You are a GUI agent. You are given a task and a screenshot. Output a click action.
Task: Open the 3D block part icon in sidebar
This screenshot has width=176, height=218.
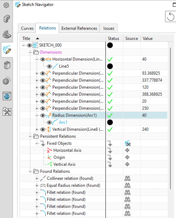tap(7, 19)
